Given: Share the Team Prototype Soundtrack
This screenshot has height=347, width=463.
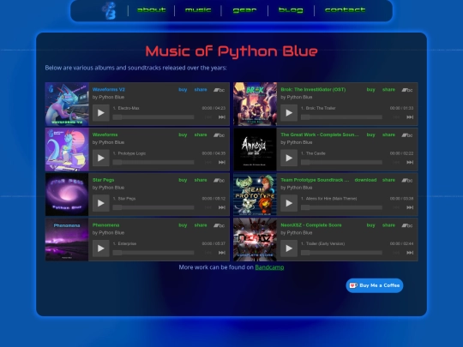Looking at the screenshot, I should 388,180.
